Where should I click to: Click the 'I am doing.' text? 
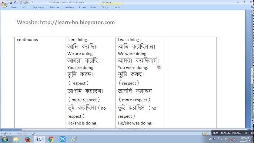pos(78,40)
